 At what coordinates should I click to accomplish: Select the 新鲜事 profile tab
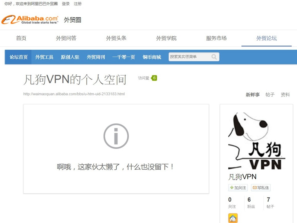point(253,95)
